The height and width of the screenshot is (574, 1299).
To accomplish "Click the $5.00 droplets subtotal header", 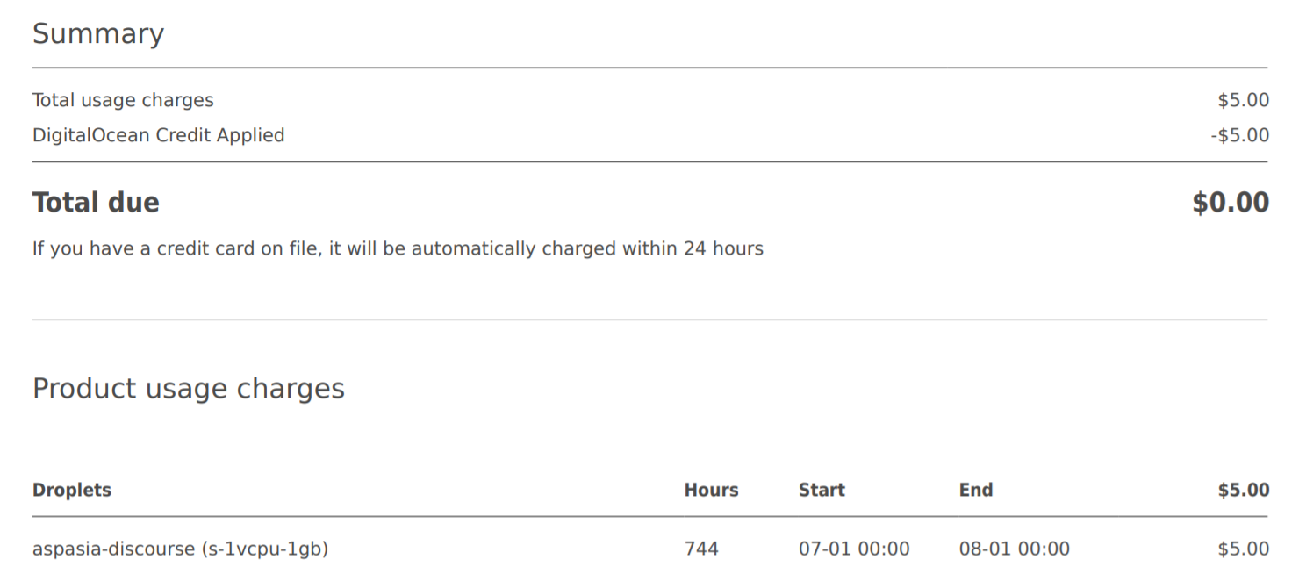I will [x=1243, y=490].
